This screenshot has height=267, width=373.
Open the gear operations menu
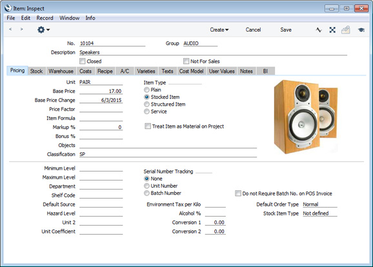(x=43, y=30)
